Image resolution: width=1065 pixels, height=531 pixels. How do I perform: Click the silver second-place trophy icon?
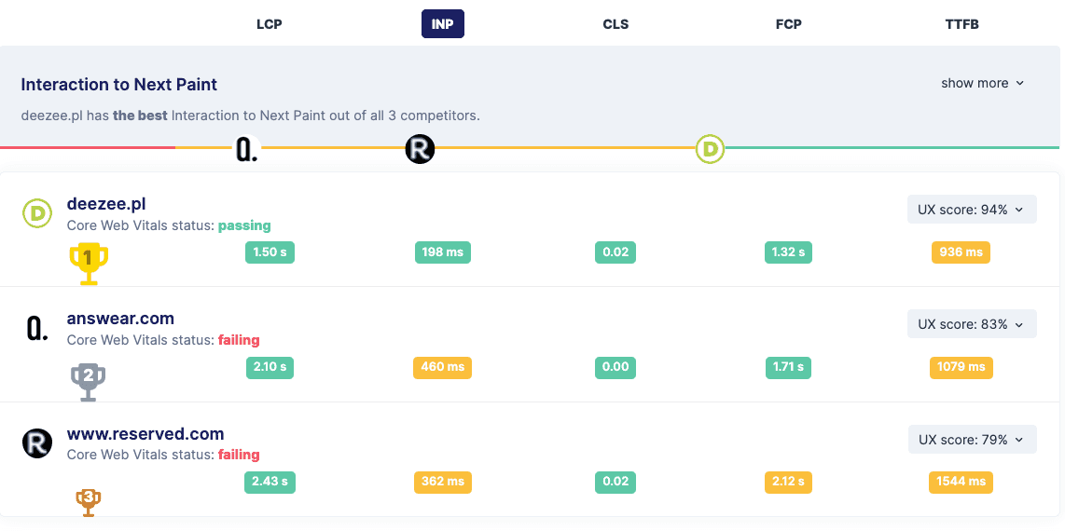pos(89,380)
